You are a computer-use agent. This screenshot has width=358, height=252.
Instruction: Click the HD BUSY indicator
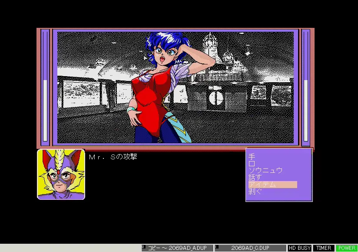(300, 248)
